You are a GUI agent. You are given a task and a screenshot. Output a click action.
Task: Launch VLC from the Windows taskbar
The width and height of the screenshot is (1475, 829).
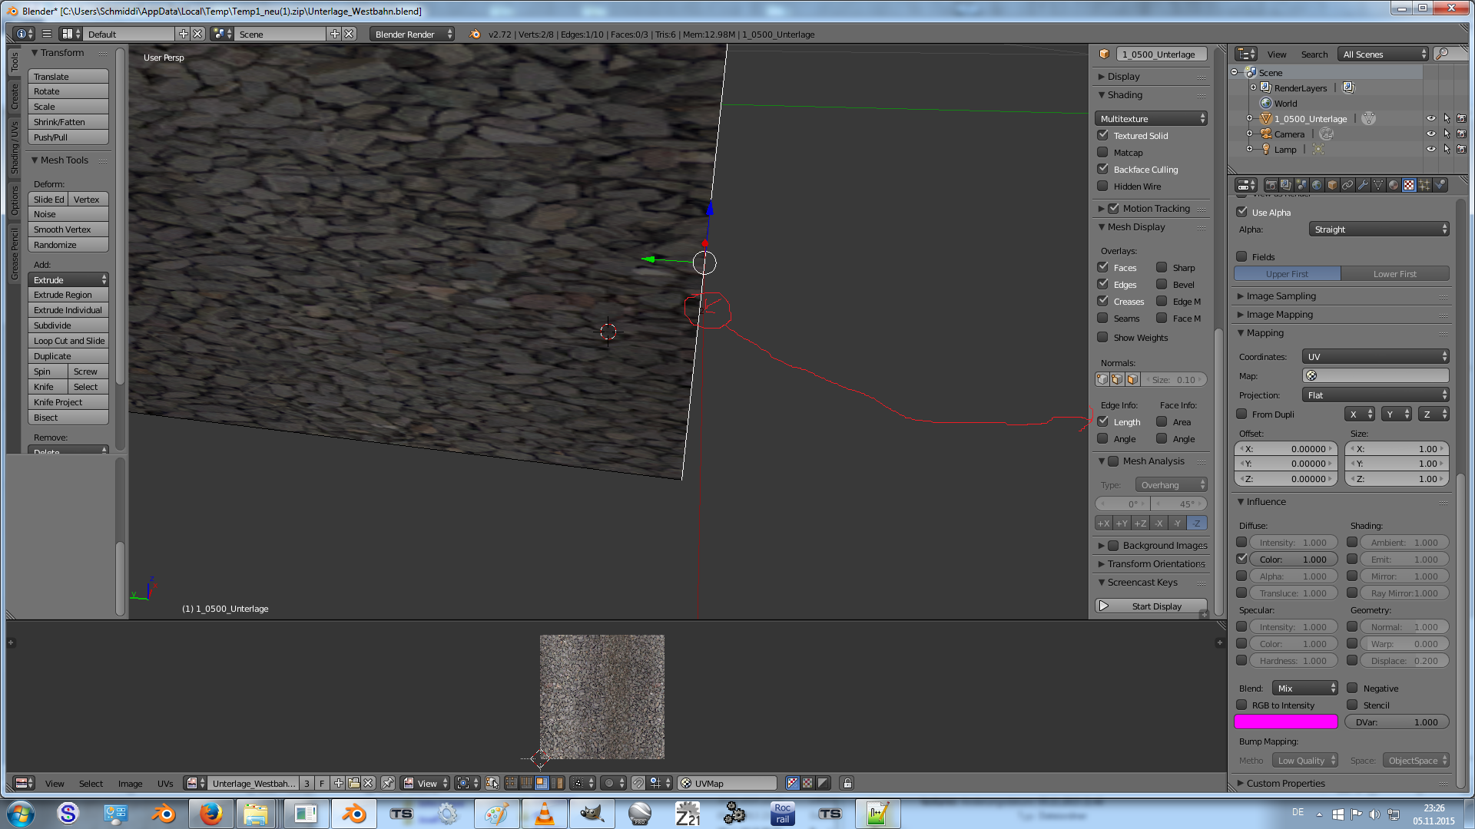(x=544, y=814)
